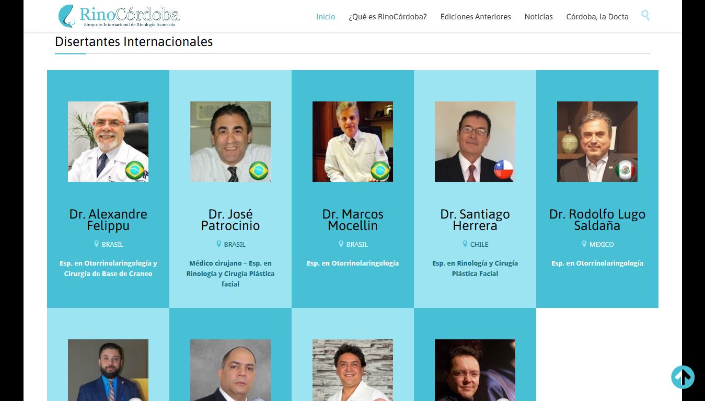Open the search magnifier icon
Viewport: 705px width, 401px height.
[645, 16]
